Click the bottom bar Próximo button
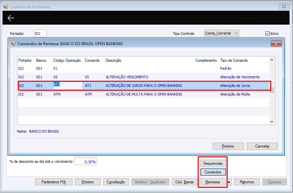 88,182
